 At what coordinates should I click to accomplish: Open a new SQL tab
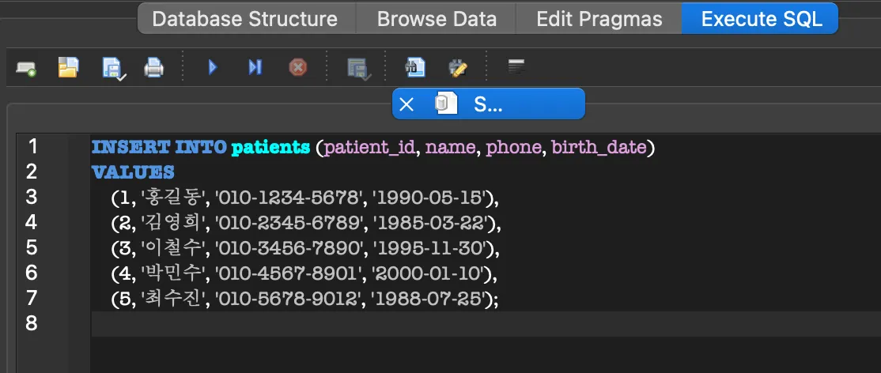coord(26,69)
